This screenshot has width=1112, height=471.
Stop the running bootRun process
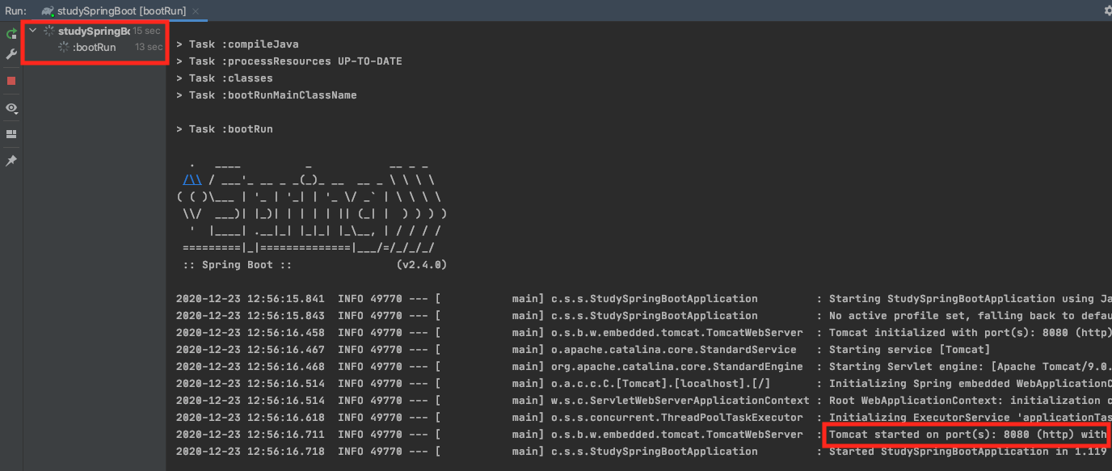[x=11, y=81]
